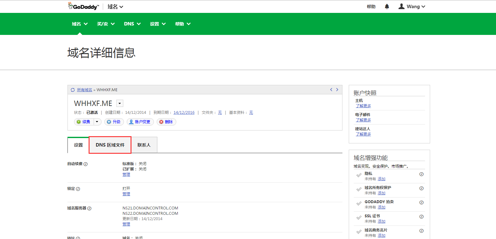This screenshot has height=239, width=496.
Task: Click the 续费 renew button
Action: 84,122
